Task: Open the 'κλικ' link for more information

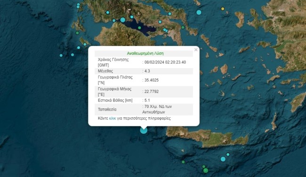Action: pyautogui.click(x=113, y=118)
